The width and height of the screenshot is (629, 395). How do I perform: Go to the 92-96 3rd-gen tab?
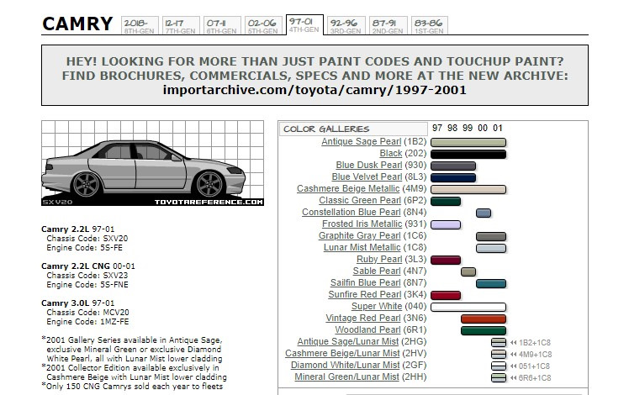346,26
